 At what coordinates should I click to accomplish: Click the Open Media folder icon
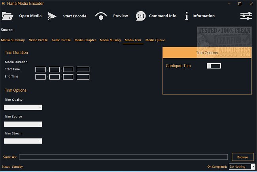8,16
